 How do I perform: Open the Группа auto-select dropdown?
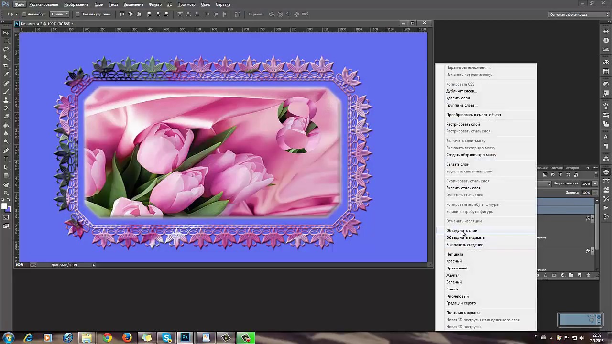pyautogui.click(x=60, y=14)
